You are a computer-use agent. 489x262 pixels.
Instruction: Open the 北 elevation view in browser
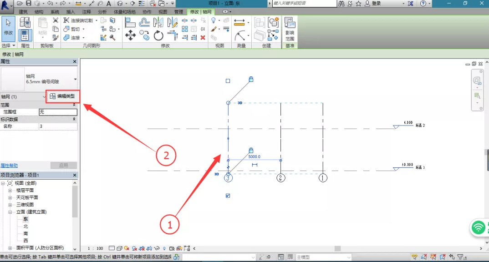[x=25, y=226]
